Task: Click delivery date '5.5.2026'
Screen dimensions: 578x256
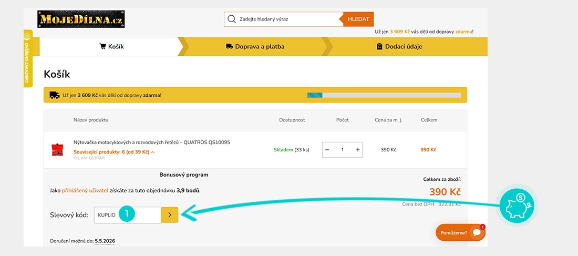Action: click(105, 241)
